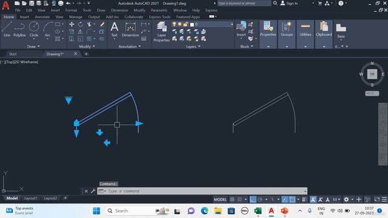Open the Express menu

[x=212, y=10]
